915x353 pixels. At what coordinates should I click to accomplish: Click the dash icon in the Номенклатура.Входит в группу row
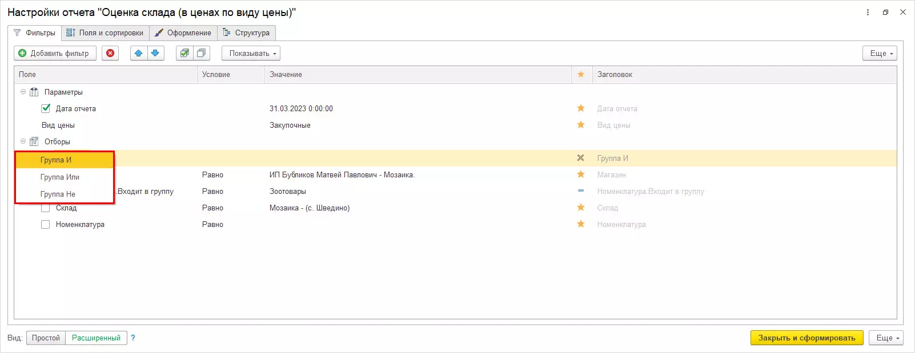point(581,191)
